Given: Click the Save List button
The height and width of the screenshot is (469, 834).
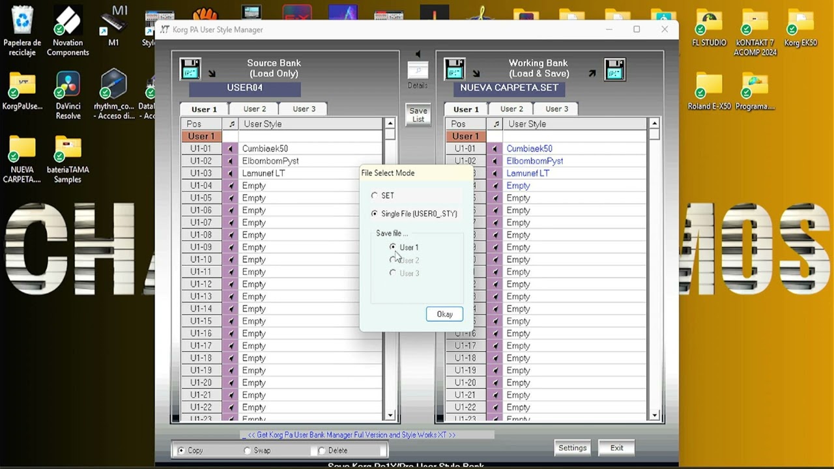Looking at the screenshot, I should 418,115.
